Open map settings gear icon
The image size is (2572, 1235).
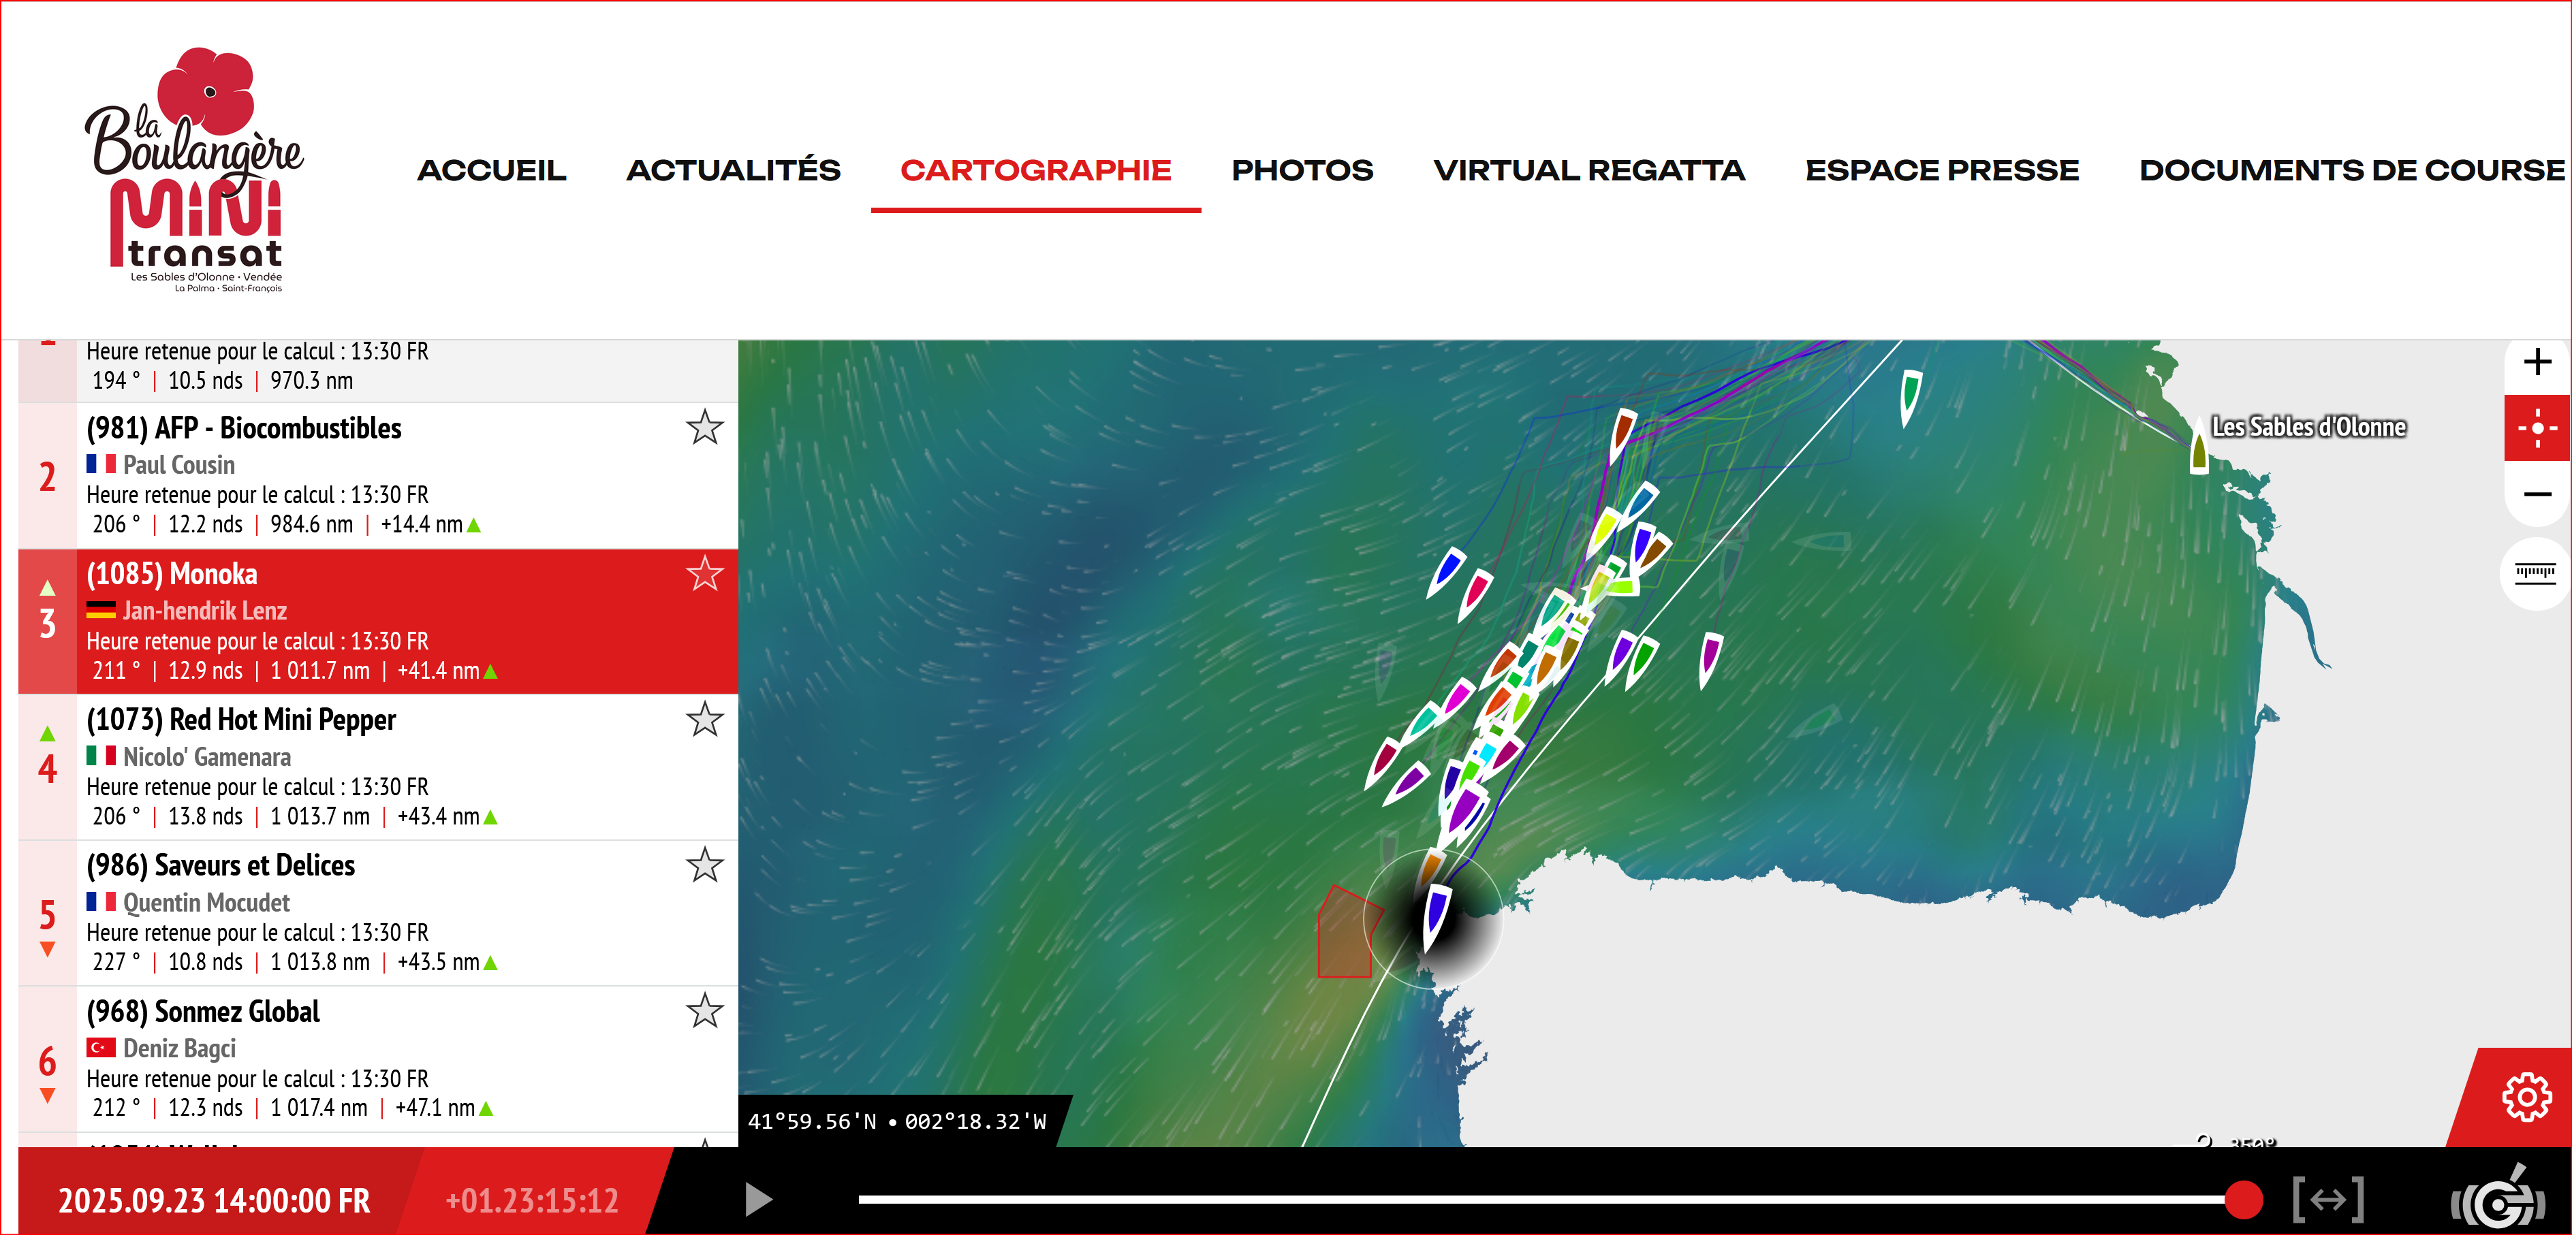click(x=2526, y=1096)
